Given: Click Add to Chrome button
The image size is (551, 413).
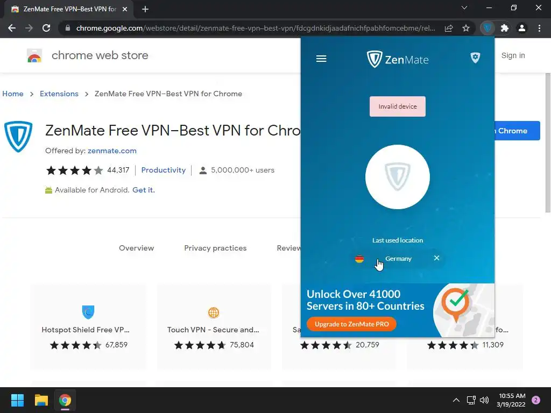Looking at the screenshot, I should 517,131.
